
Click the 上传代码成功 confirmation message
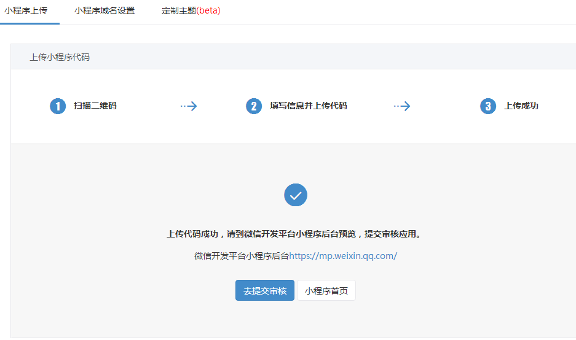pyautogui.click(x=294, y=234)
